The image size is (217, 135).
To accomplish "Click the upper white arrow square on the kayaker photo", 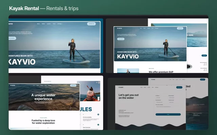I will click(98, 98).
